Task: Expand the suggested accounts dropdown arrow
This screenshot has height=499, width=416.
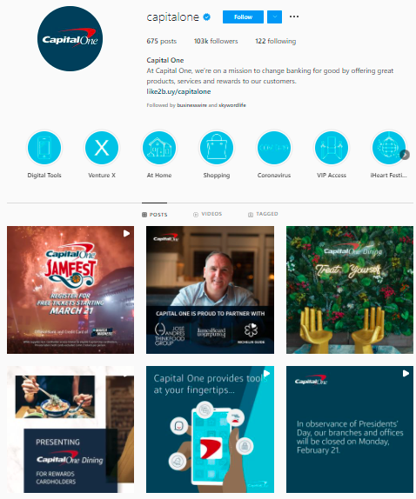Action: click(274, 17)
